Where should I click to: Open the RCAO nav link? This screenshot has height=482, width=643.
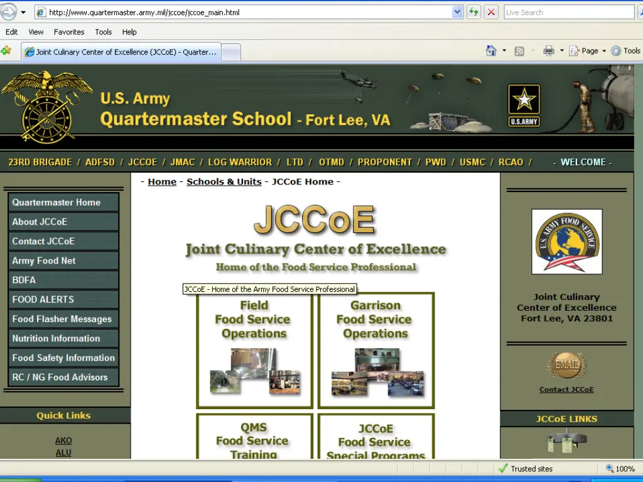click(x=511, y=163)
